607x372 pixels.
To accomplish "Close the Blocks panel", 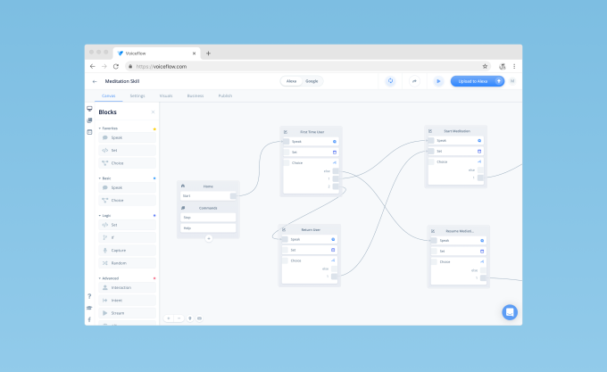I will pos(154,112).
